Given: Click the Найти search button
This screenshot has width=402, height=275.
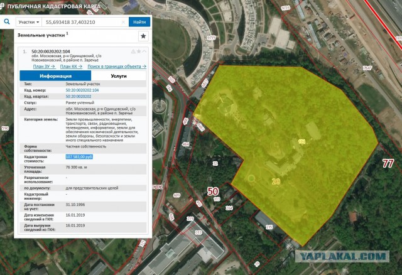Looking at the screenshot, I should point(139,22).
